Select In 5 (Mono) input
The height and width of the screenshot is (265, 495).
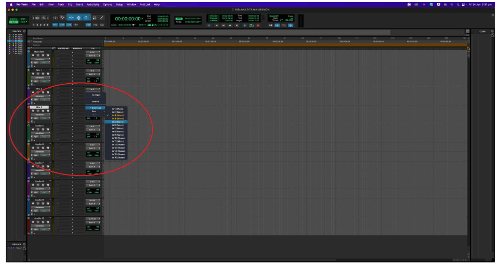click(116, 122)
